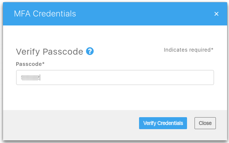Image resolution: width=229 pixels, height=143 pixels.
Task: Click the empty right side of the Passcode box
Action: click(x=161, y=77)
